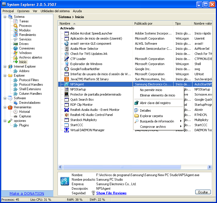This screenshot has height=203, width=217.
Task: Select the Windows flag icon
Action: coord(16,53)
